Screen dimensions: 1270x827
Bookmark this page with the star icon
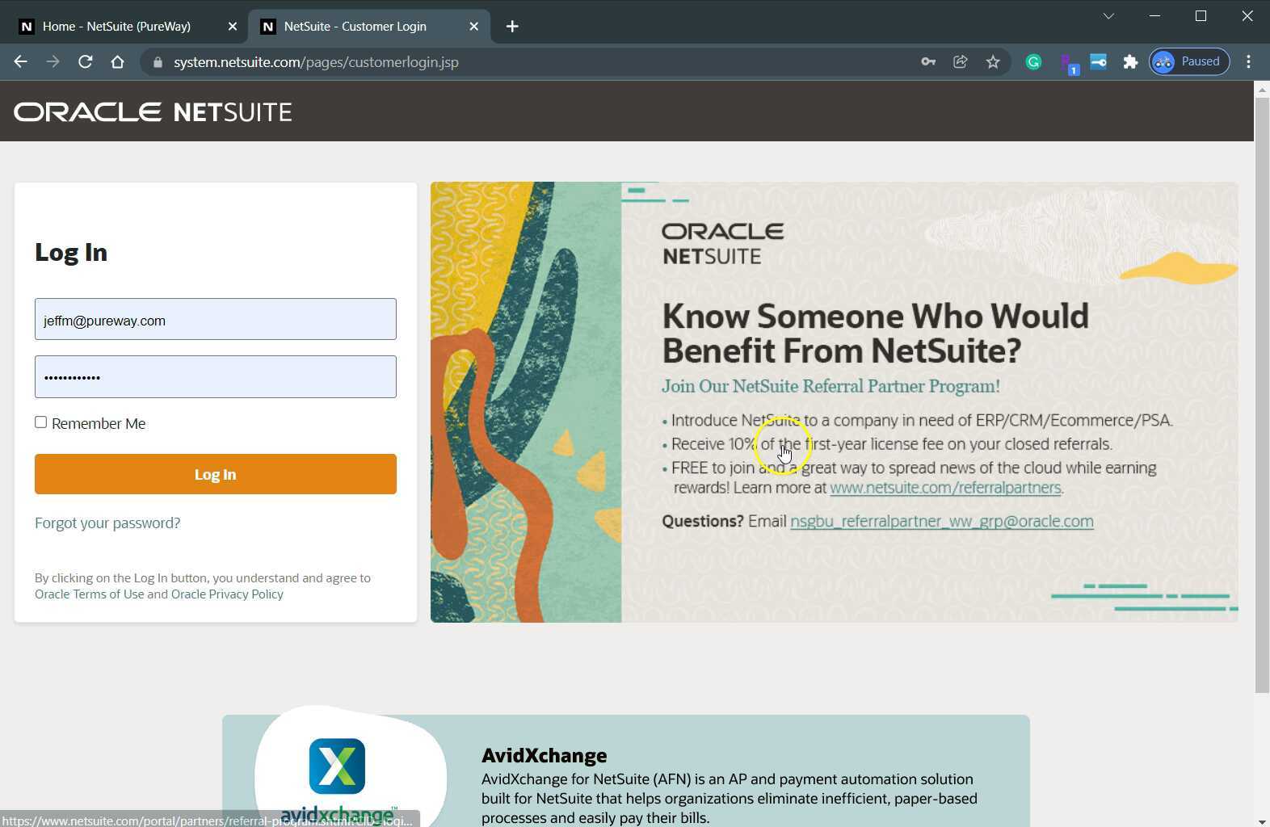point(993,61)
